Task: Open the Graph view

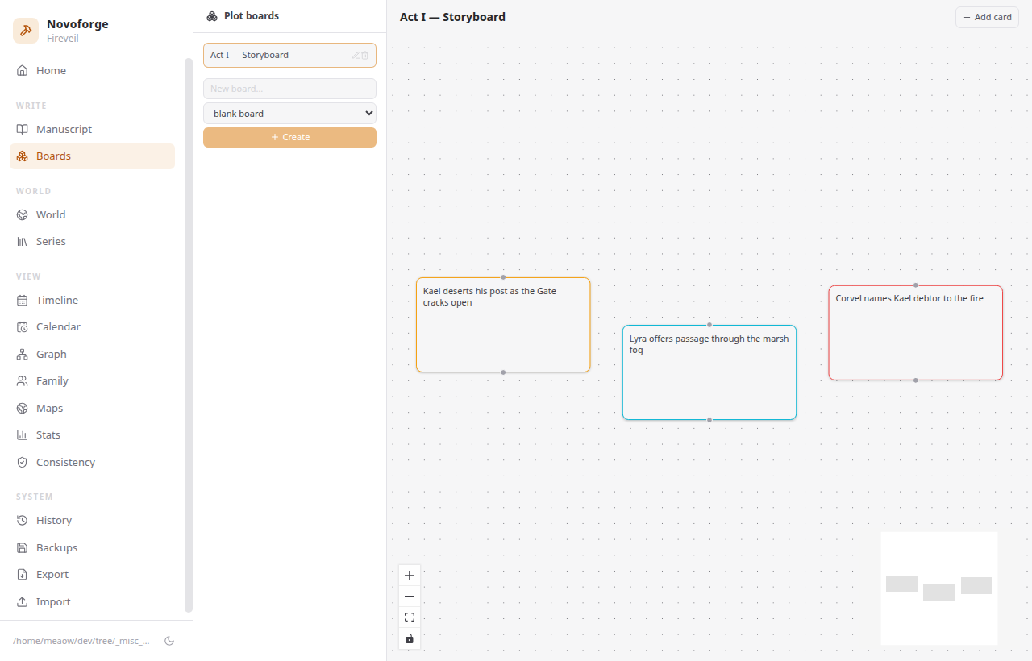Action: [x=92, y=355]
